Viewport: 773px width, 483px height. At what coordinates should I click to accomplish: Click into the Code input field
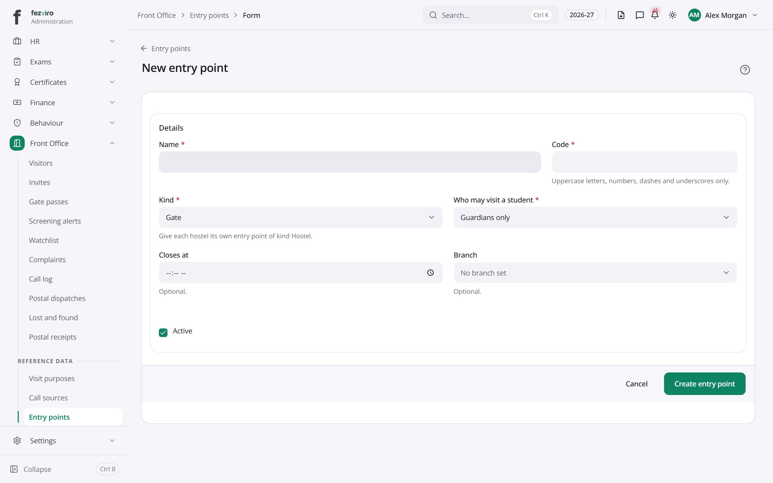[x=644, y=162]
